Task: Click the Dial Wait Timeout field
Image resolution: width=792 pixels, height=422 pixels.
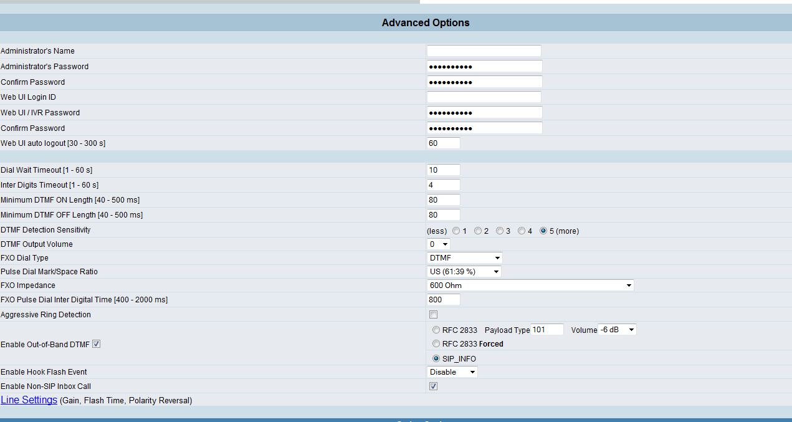Action: tap(443, 170)
